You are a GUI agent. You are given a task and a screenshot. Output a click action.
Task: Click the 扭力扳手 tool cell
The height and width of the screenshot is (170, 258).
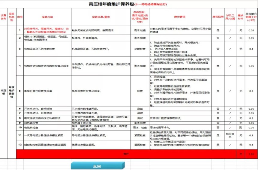click(x=230, y=135)
